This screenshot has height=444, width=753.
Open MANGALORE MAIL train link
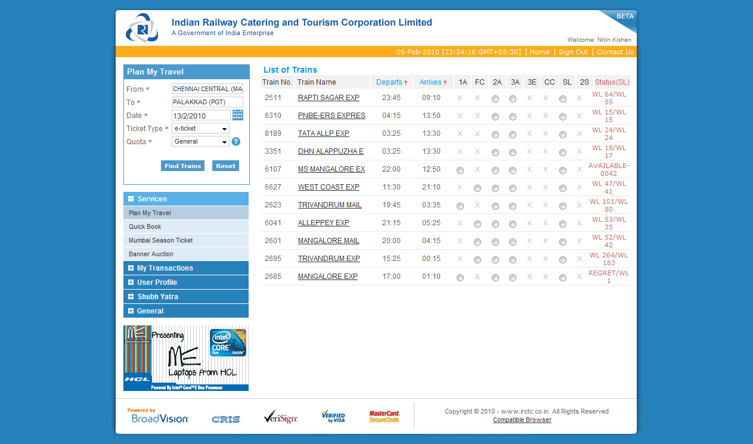(x=329, y=241)
